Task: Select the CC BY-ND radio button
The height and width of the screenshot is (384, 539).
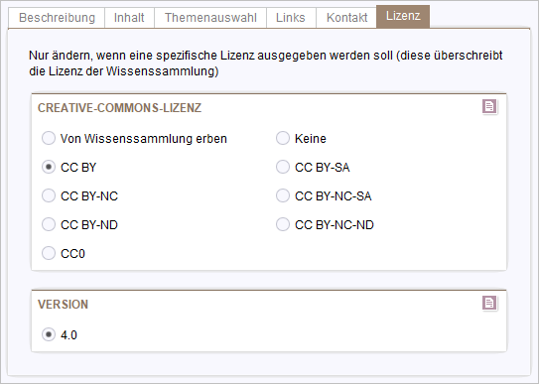Action: pyautogui.click(x=49, y=224)
